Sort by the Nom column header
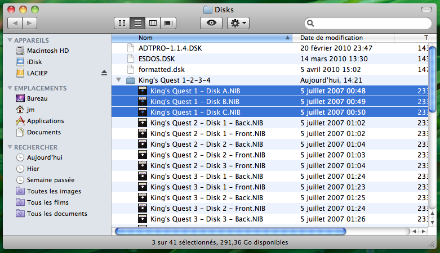 coord(202,38)
